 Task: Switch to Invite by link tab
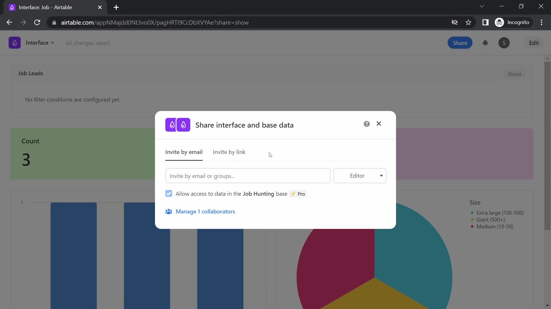pos(229,152)
